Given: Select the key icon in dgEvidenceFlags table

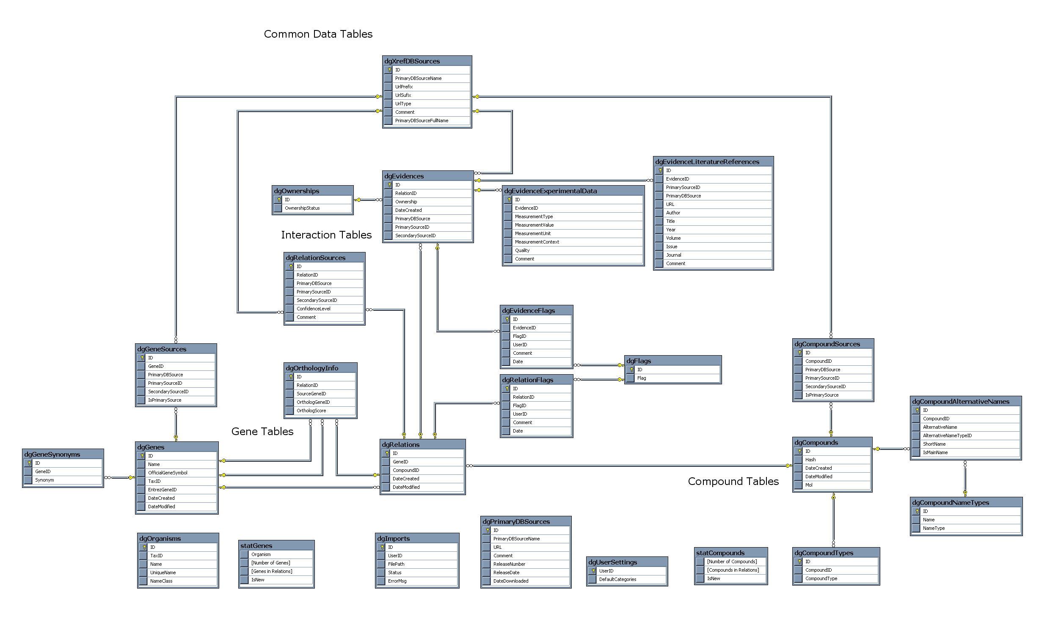Looking at the screenshot, I should (x=507, y=319).
